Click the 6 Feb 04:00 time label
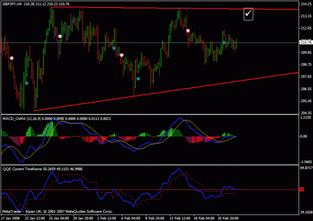The image size is (313, 221). [x=131, y=218]
